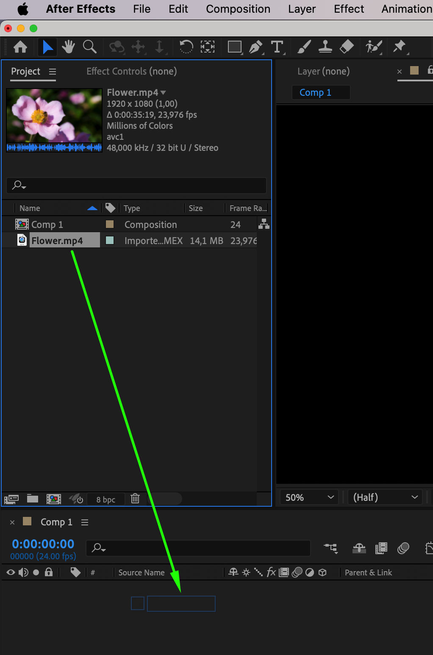Open the Effect menu
This screenshot has width=433, height=655.
point(349,9)
